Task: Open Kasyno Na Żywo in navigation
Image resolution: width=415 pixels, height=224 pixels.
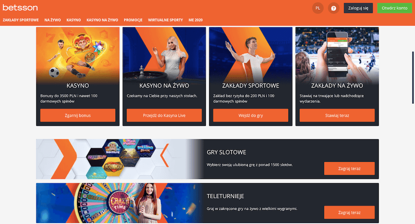Action: pos(102,20)
